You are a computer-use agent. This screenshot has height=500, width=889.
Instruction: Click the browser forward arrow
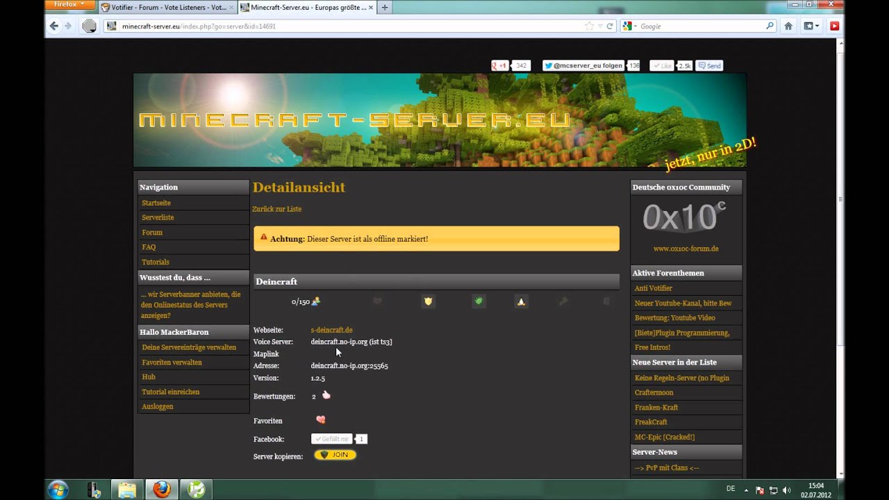[x=68, y=26]
